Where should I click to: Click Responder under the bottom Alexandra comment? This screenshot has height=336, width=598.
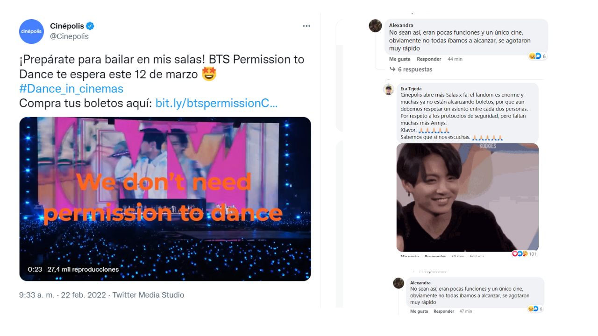pyautogui.click(x=444, y=311)
